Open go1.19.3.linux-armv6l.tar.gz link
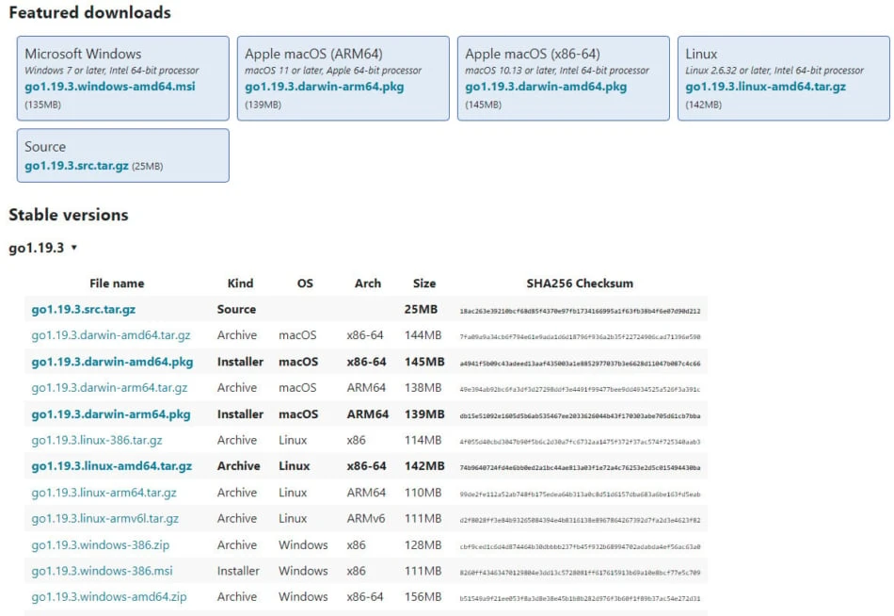The image size is (894, 616). (x=104, y=519)
